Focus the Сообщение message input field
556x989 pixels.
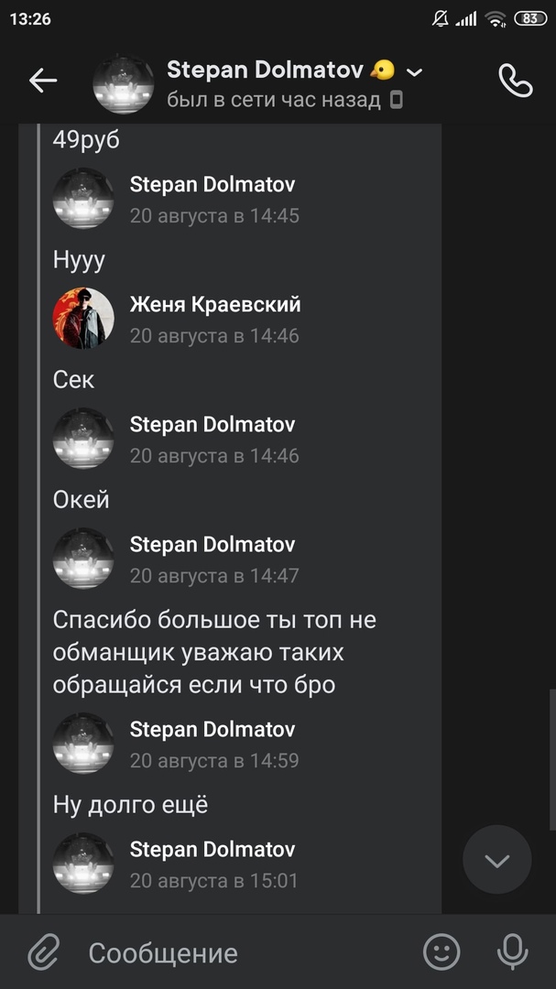[246, 952]
